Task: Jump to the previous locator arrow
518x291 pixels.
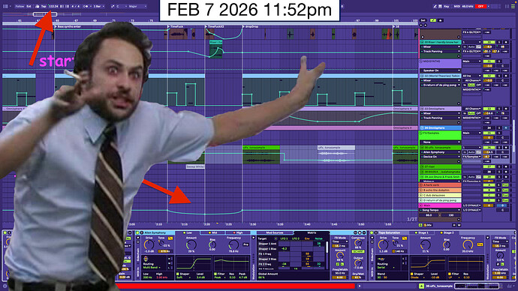Action: [x=421, y=25]
